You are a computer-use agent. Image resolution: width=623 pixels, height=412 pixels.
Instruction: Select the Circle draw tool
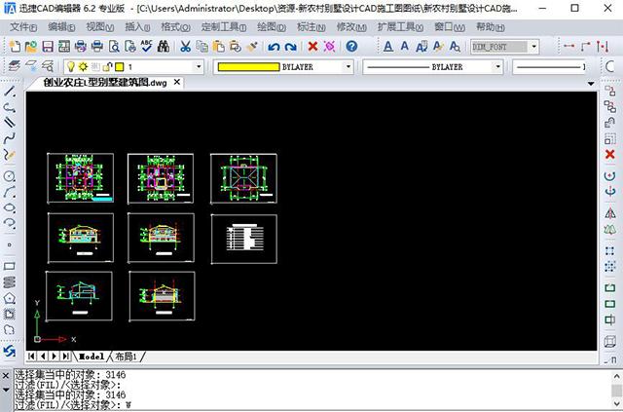click(10, 176)
